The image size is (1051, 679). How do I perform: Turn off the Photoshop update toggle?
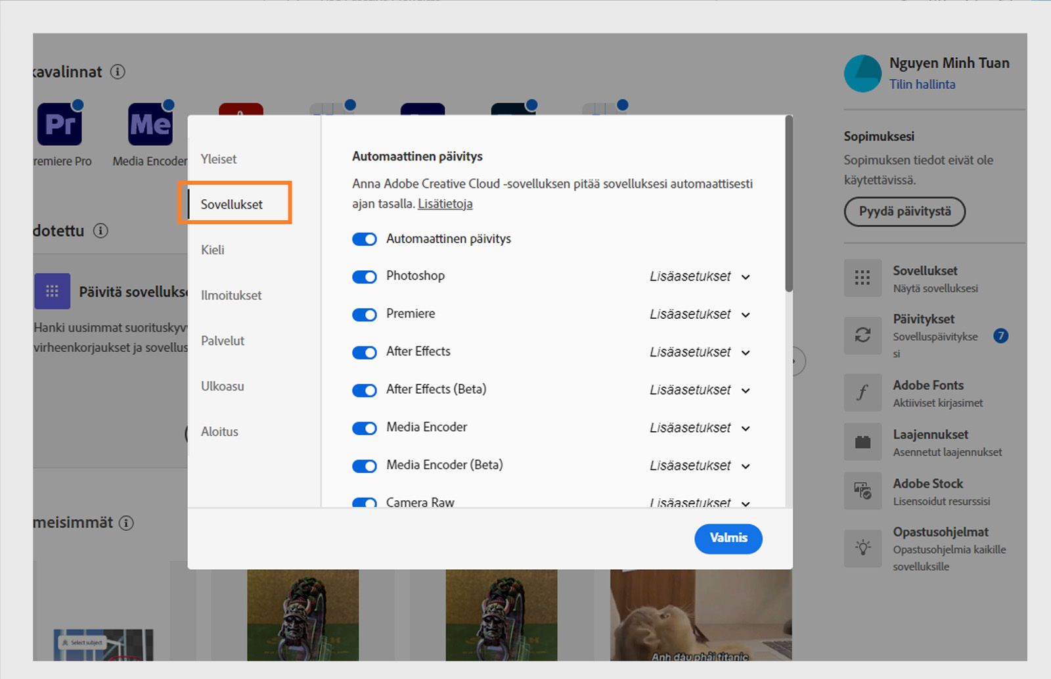[365, 277]
